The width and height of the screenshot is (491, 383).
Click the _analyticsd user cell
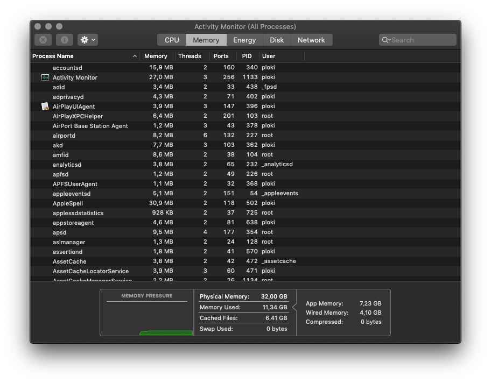pyautogui.click(x=277, y=164)
